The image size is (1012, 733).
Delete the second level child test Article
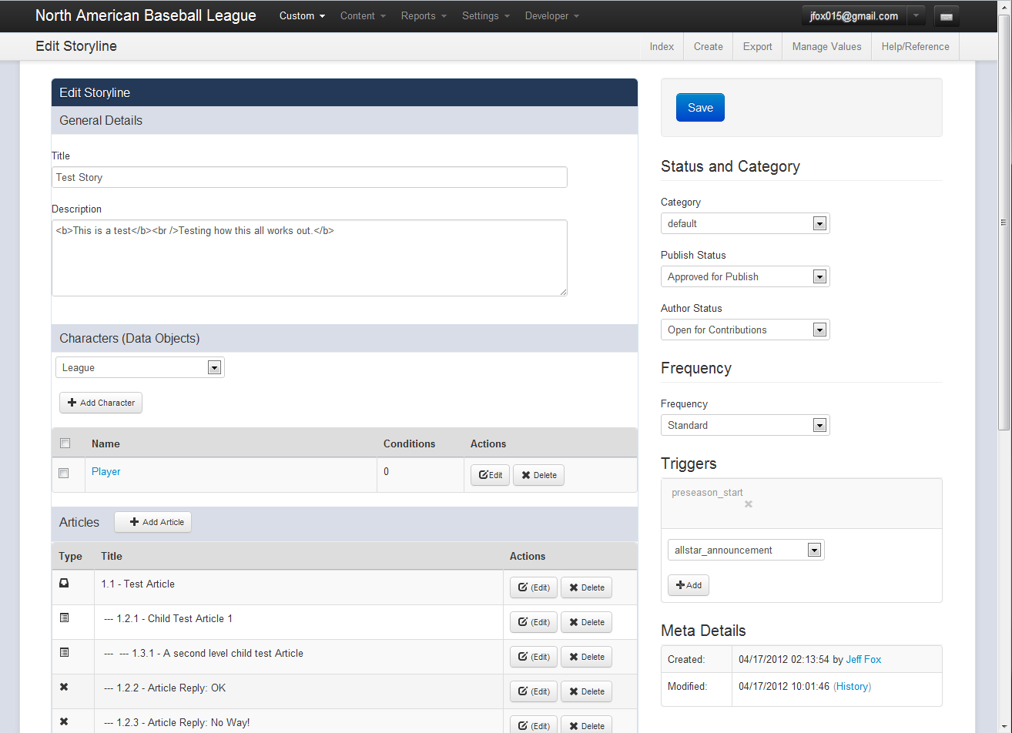tap(586, 657)
